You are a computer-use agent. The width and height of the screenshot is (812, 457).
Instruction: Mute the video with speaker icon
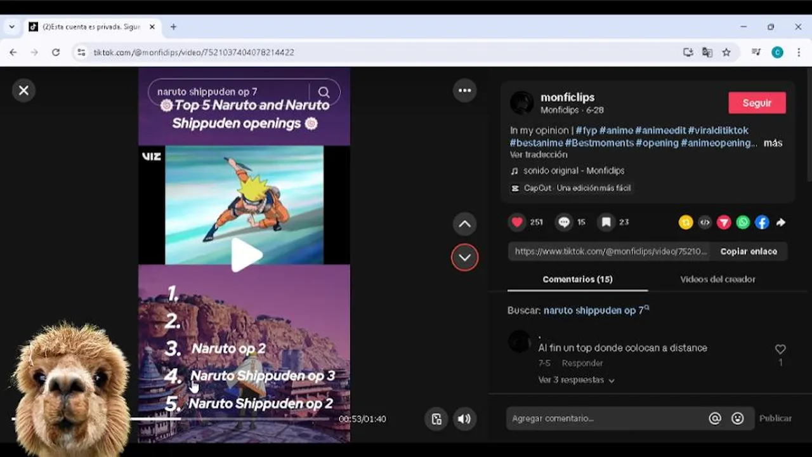pos(464,419)
